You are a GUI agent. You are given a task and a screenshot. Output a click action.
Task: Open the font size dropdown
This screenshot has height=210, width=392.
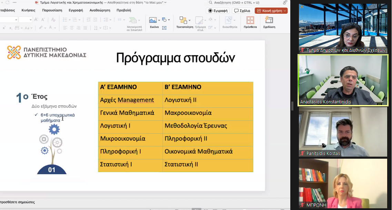[x=30, y=20]
